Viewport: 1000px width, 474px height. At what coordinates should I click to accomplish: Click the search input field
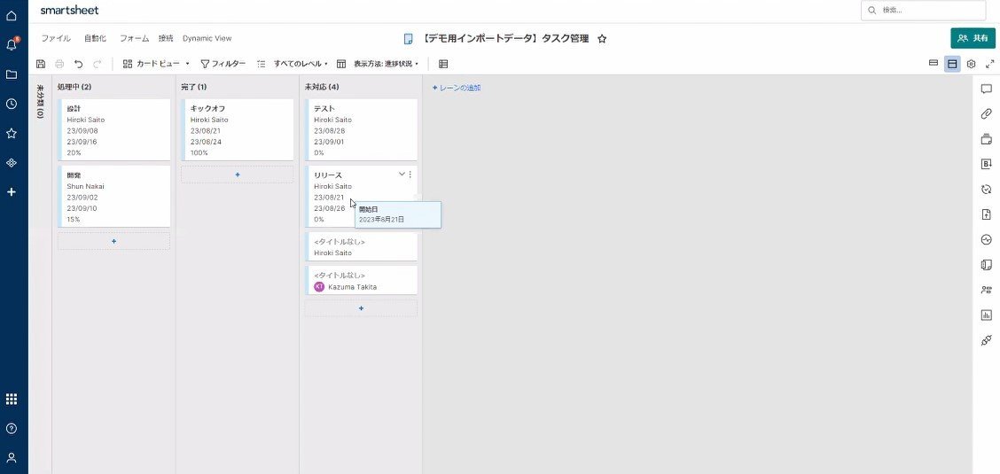coord(924,11)
